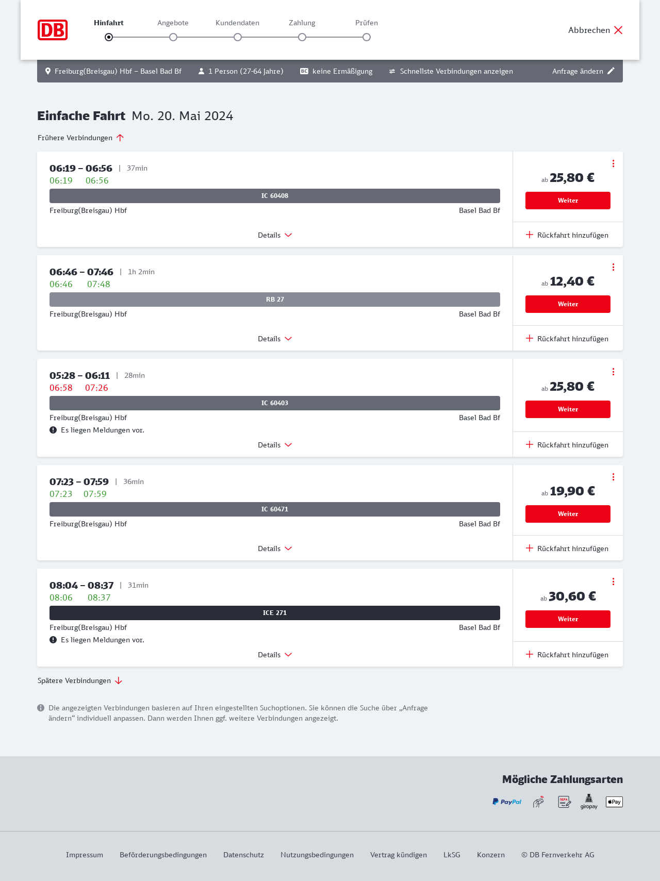Open the Kundendaten step tab
The width and height of the screenshot is (660, 881).
pos(237,23)
